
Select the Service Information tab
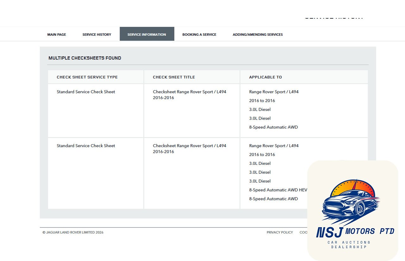point(146,34)
